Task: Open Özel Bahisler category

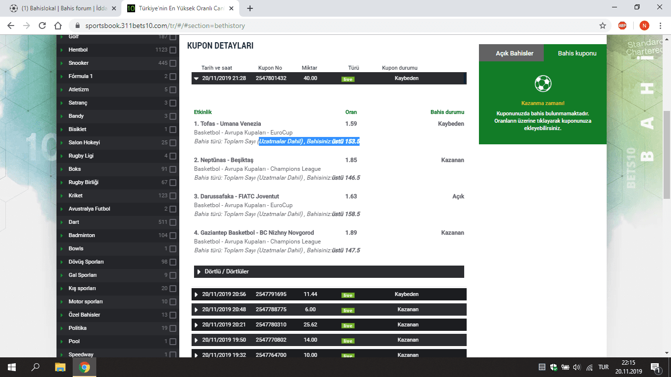Action: [x=84, y=315]
